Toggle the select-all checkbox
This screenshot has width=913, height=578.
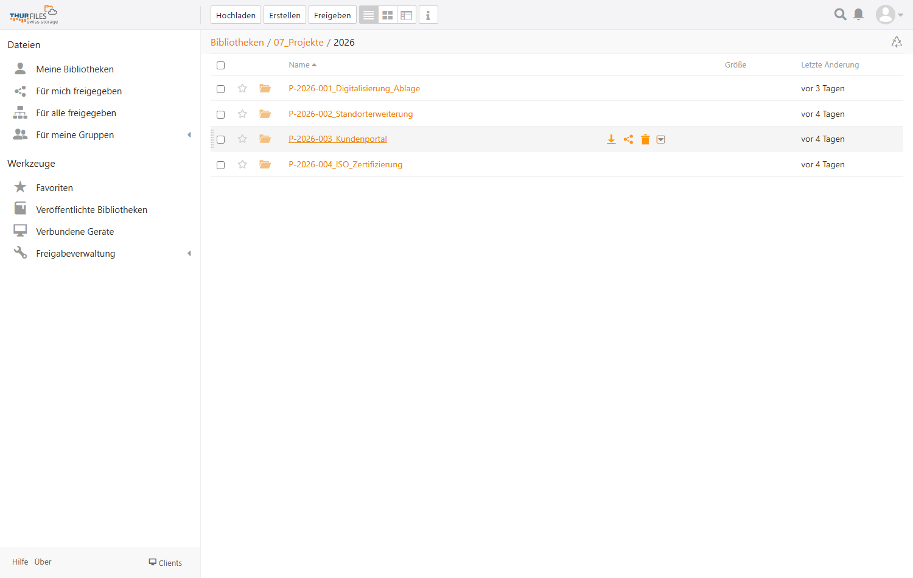221,65
